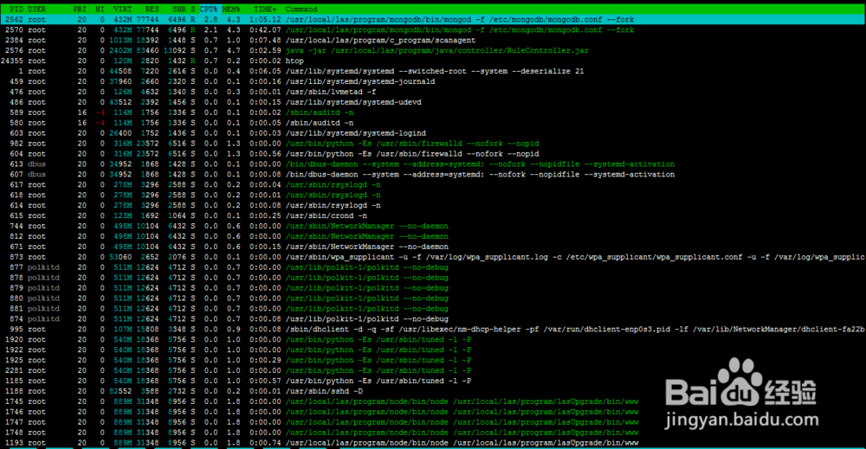Sort by the MEM% column header
The width and height of the screenshot is (866, 449).
click(231, 10)
